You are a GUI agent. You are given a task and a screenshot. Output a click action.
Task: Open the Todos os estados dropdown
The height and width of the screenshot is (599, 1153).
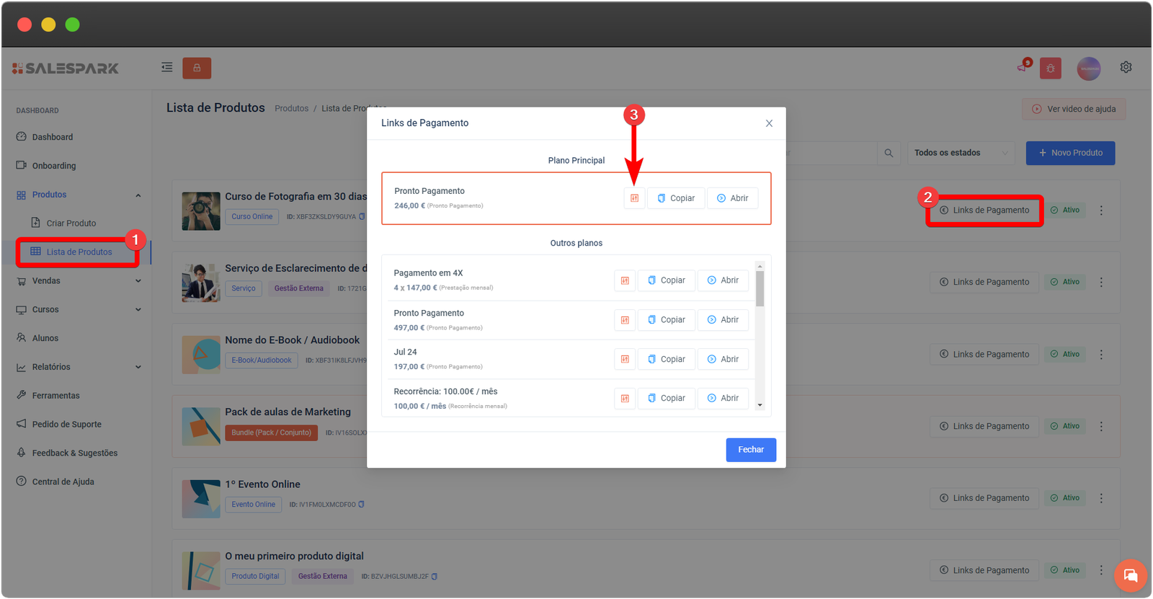click(x=960, y=153)
